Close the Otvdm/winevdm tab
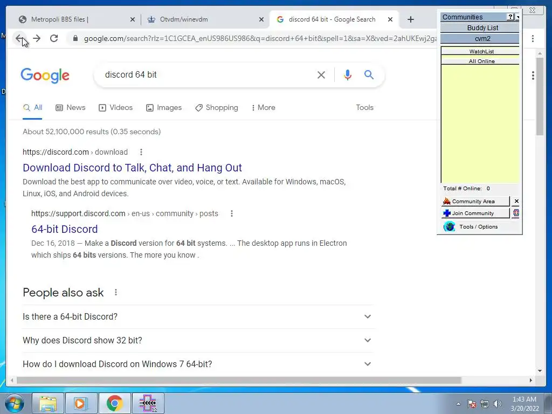Viewport: 552px width, 414px height. 261,19
